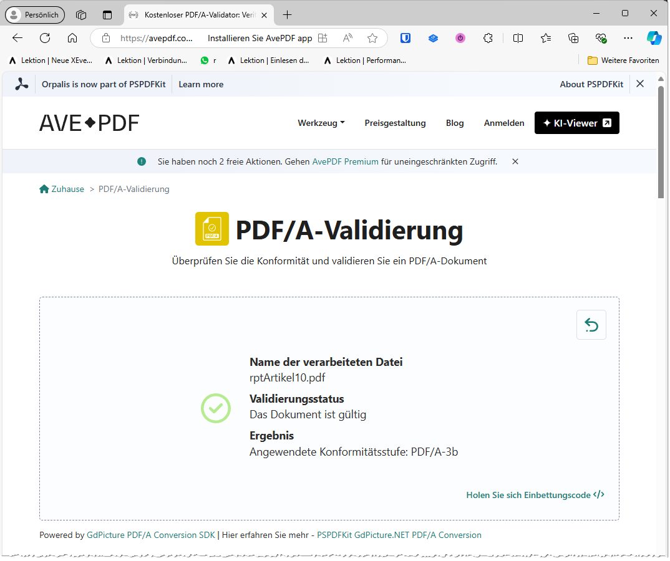Open Werkzeug dropdown in the navigation
Screen dimensions: 670x561
tap(321, 123)
